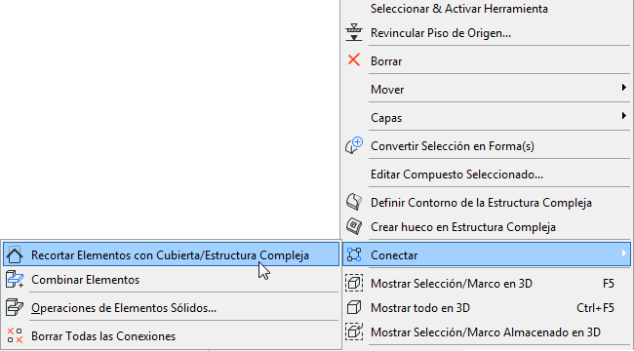Click the Conectar nodes icon
Viewport: 634px width, 351px height.
tap(354, 254)
